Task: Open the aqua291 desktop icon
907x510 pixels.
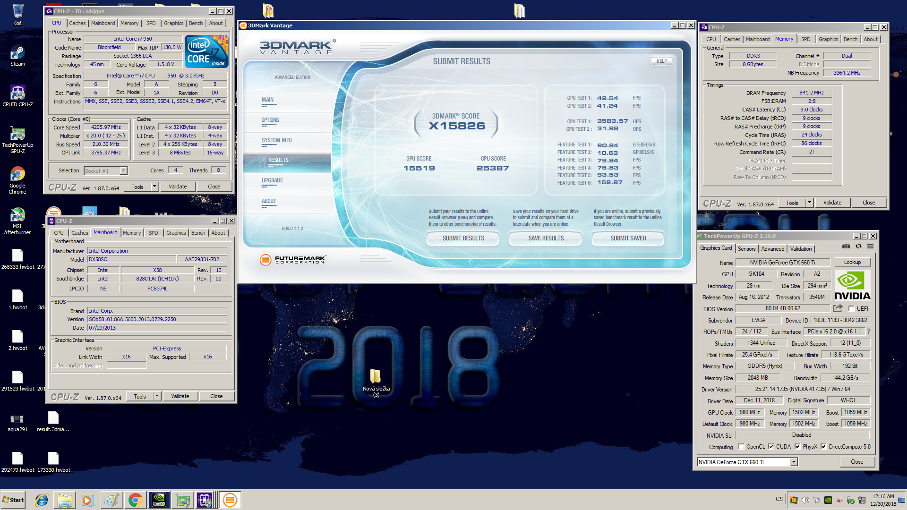Action: 17,423
